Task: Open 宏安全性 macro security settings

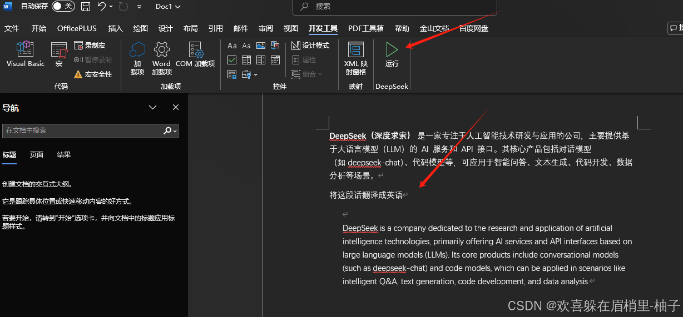Action: coord(93,74)
